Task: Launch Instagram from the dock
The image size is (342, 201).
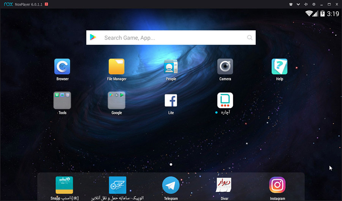Action: pyautogui.click(x=277, y=185)
